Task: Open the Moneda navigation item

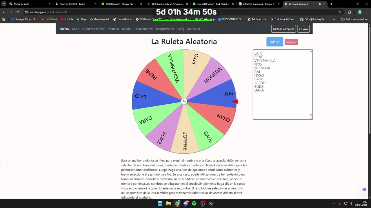Action: 113,29
